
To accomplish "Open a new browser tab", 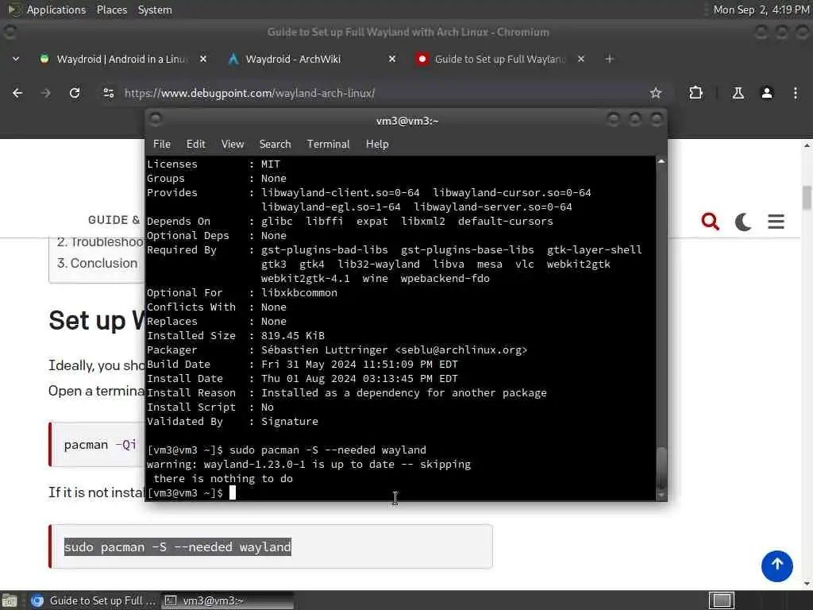I will pos(609,59).
